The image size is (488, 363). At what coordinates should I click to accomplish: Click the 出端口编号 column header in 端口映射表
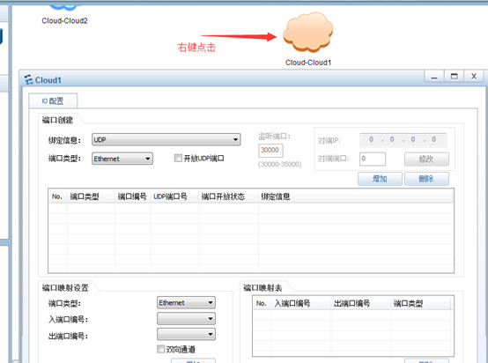pyautogui.click(x=360, y=303)
